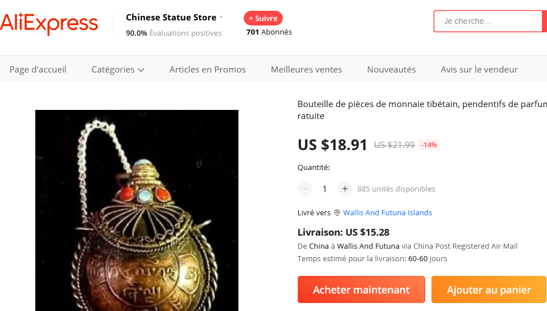Open Articles en Promos
This screenshot has width=547, height=311.
click(207, 69)
